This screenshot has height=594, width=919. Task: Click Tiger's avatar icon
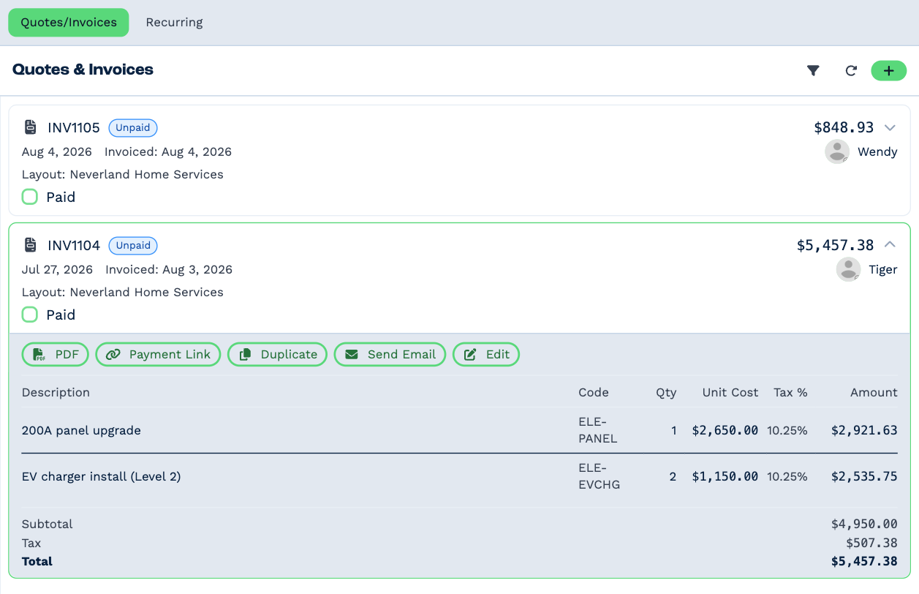pyautogui.click(x=848, y=270)
